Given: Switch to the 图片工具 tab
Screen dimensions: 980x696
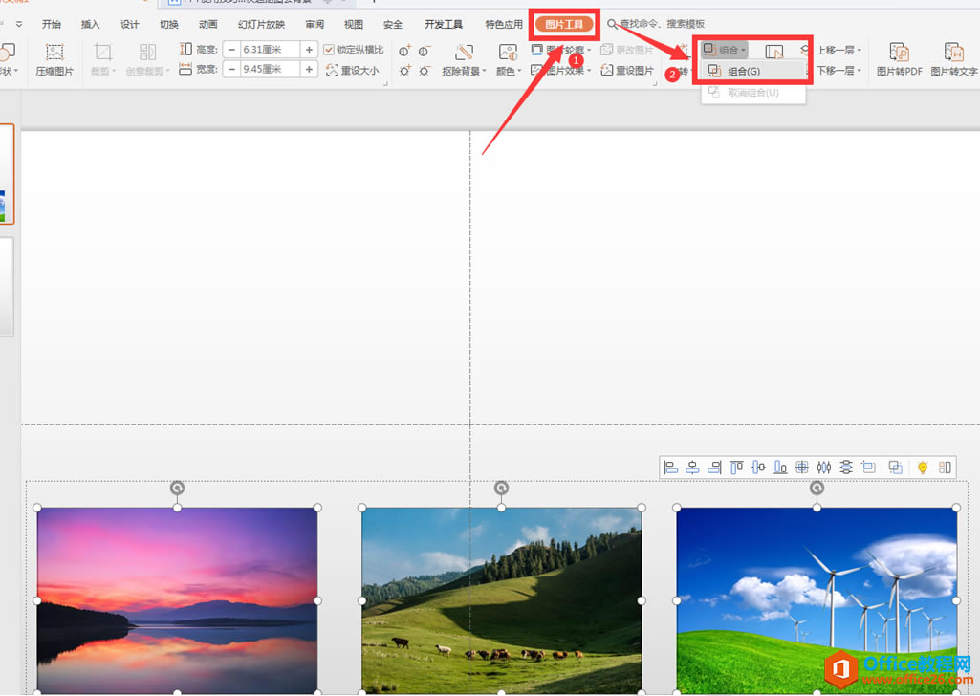Looking at the screenshot, I should pyautogui.click(x=564, y=24).
